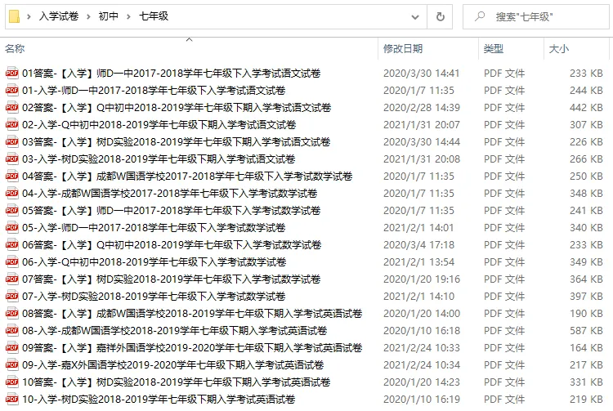613x411 pixels.
Task: Click PDF icon of 05-入学-师D一中数学试卷
Action: tap(11, 228)
